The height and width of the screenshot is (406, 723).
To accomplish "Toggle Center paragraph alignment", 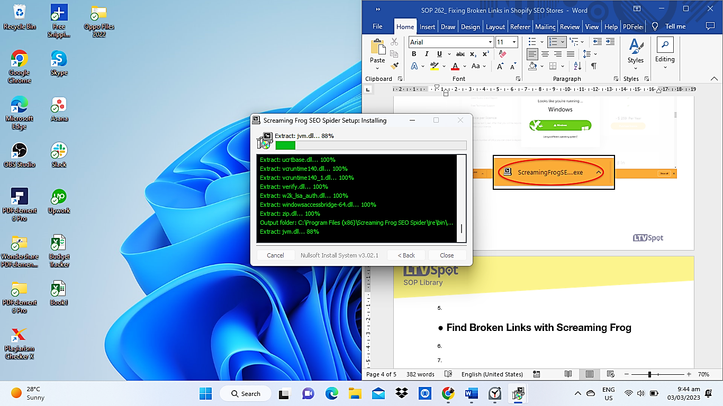I will (545, 54).
